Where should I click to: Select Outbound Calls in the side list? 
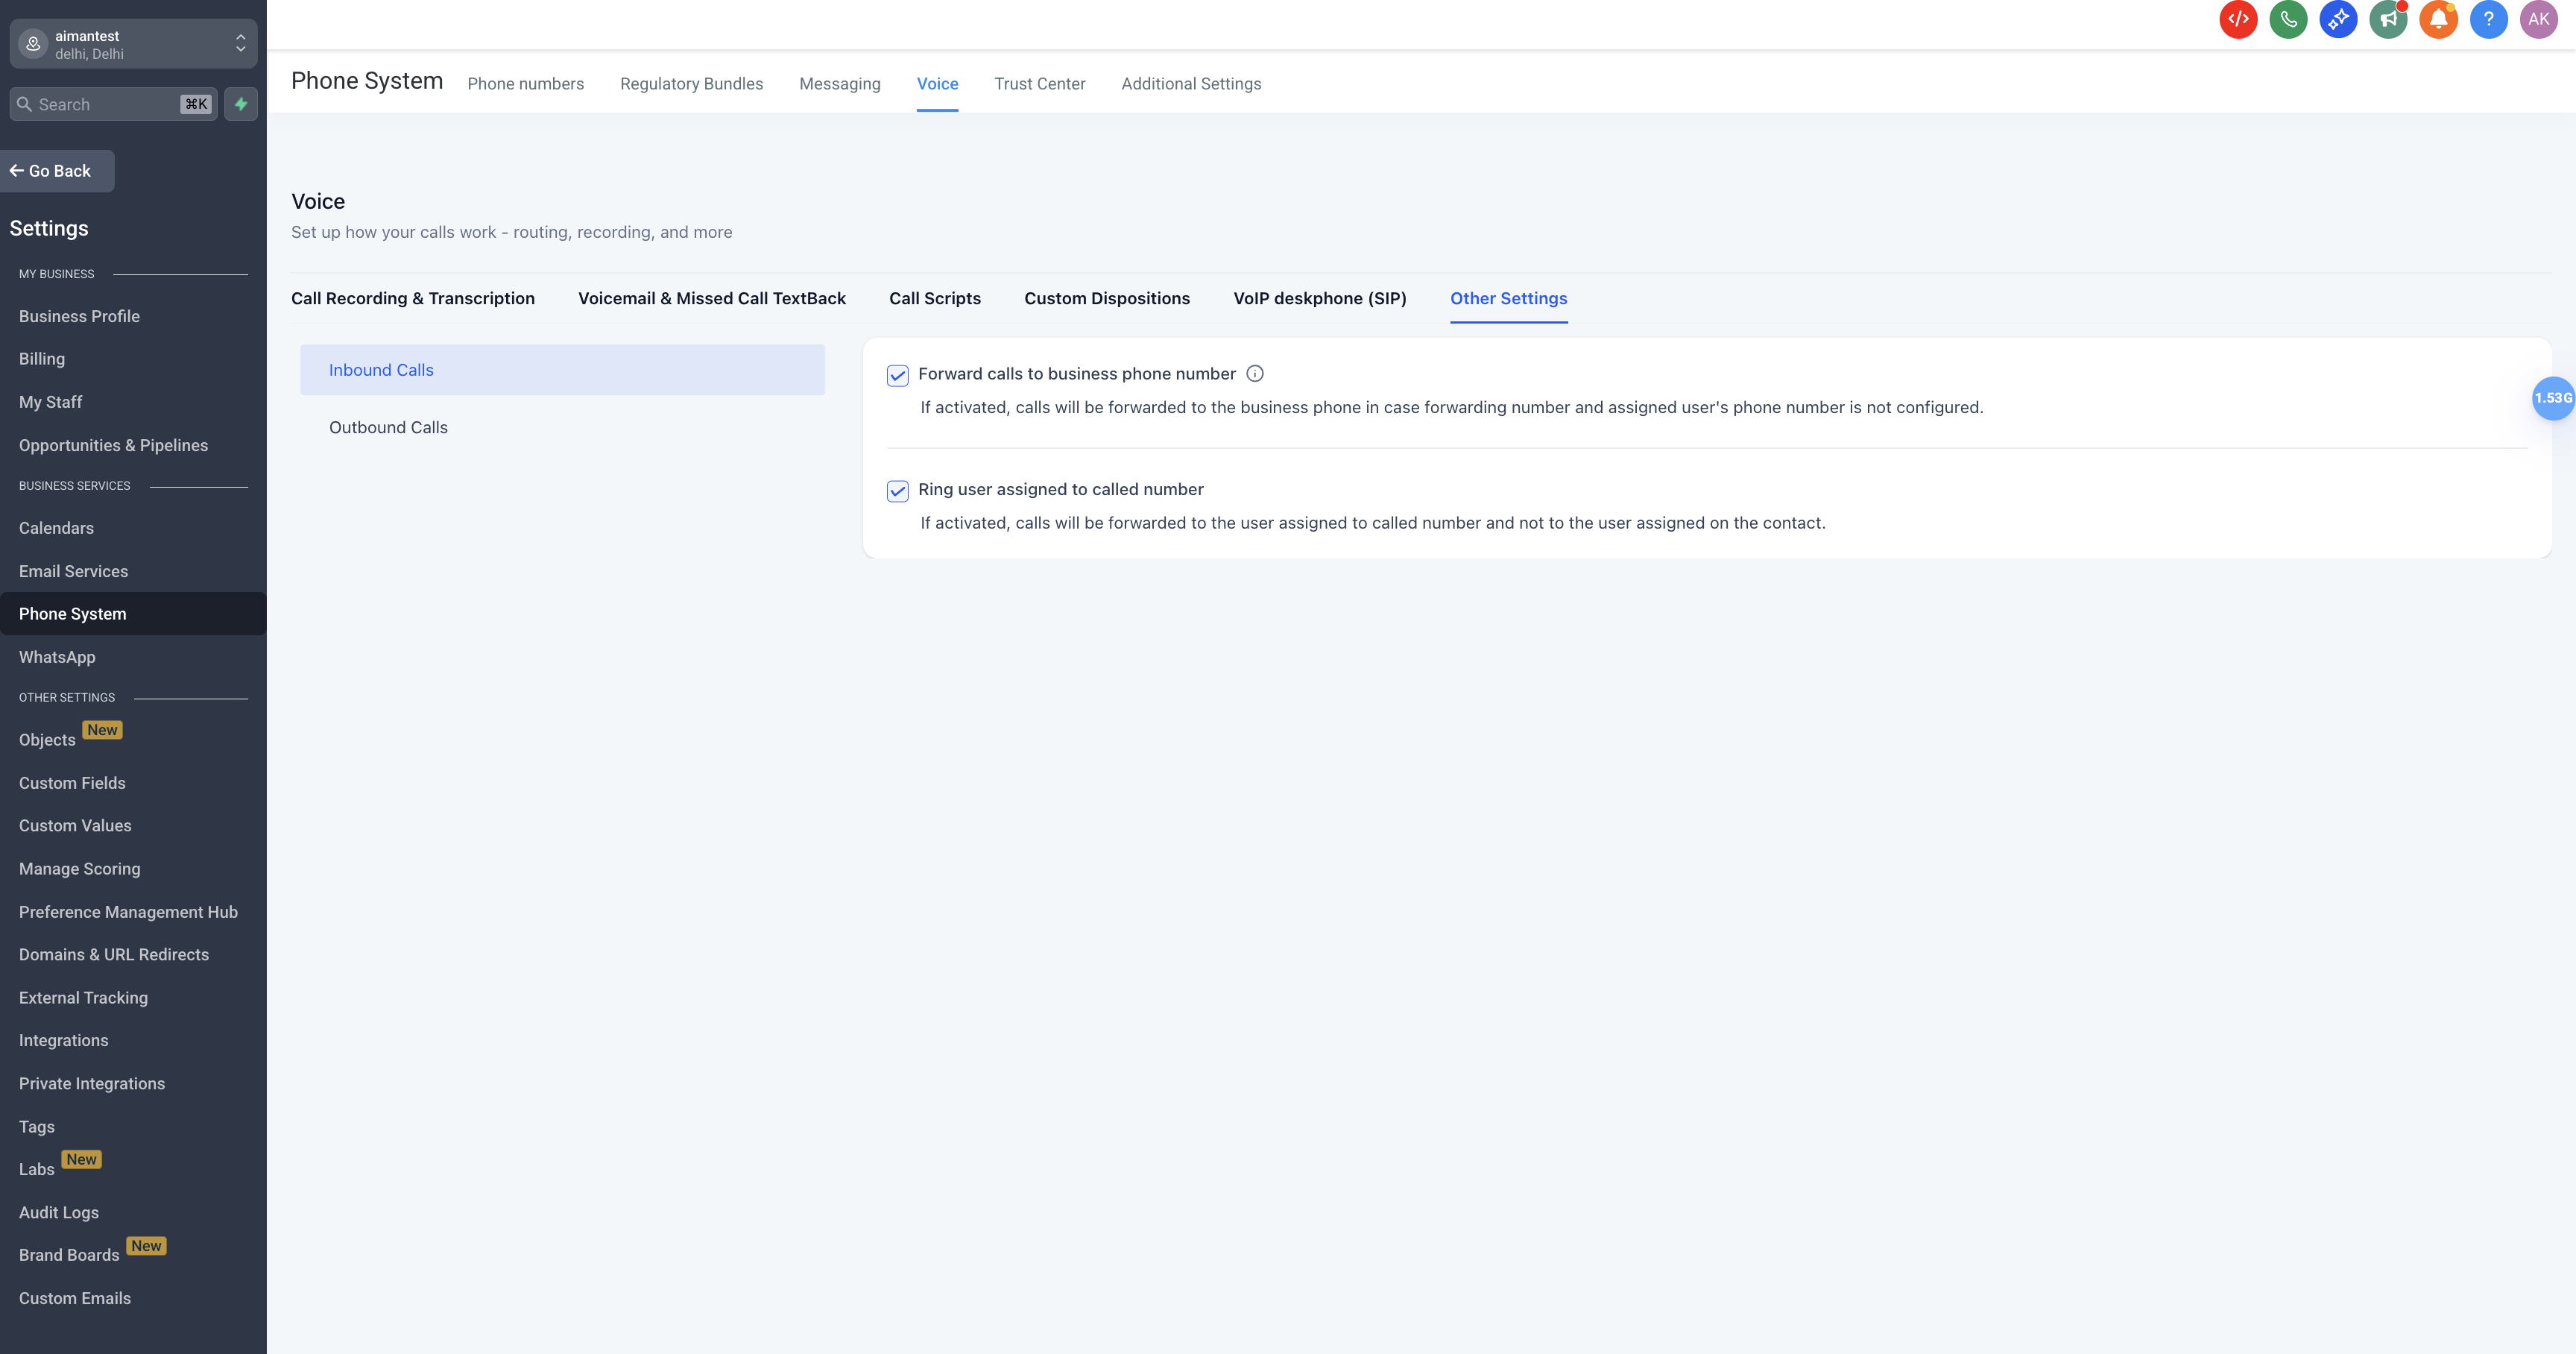(388, 427)
